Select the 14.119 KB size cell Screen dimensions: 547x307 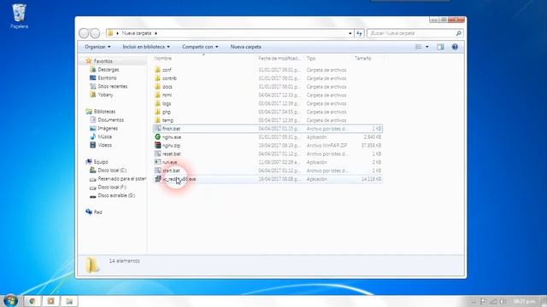tap(371, 179)
